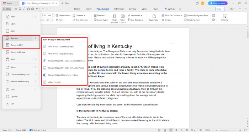Screen dimensions: 249x132
Task: Click the Undo arrow icon
Action: tap(37, 9)
